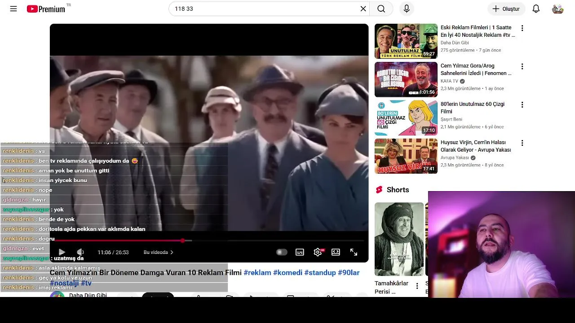This screenshot has height=323, width=575.
Task: Turn on subtitles captions
Action: coord(300,252)
